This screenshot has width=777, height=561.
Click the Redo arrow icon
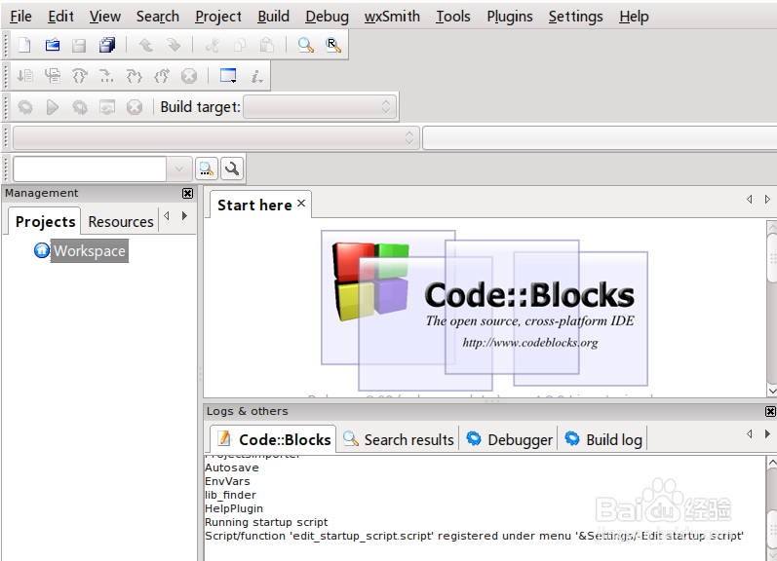(x=174, y=45)
